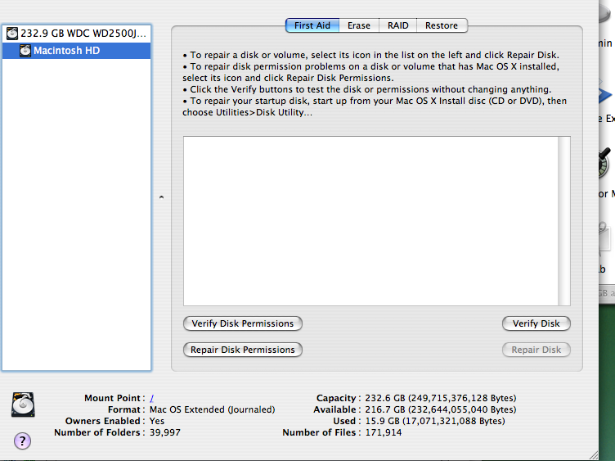Select the Macintosh HD volume row
Image resolution: width=615 pixels, height=461 pixels.
point(77,51)
